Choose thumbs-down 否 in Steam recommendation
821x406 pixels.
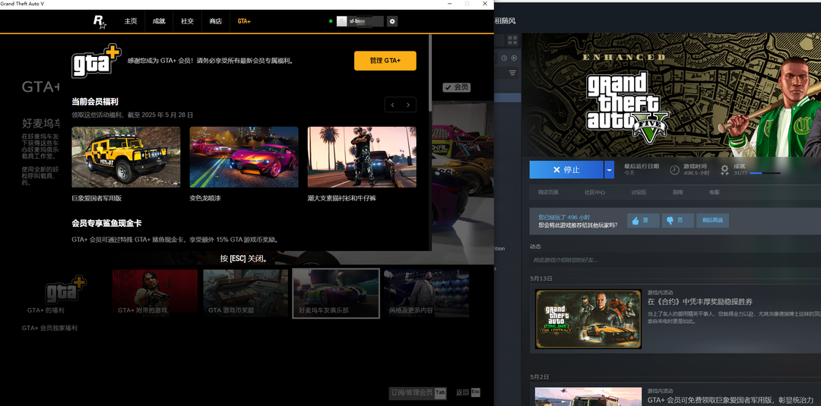pyautogui.click(x=678, y=221)
